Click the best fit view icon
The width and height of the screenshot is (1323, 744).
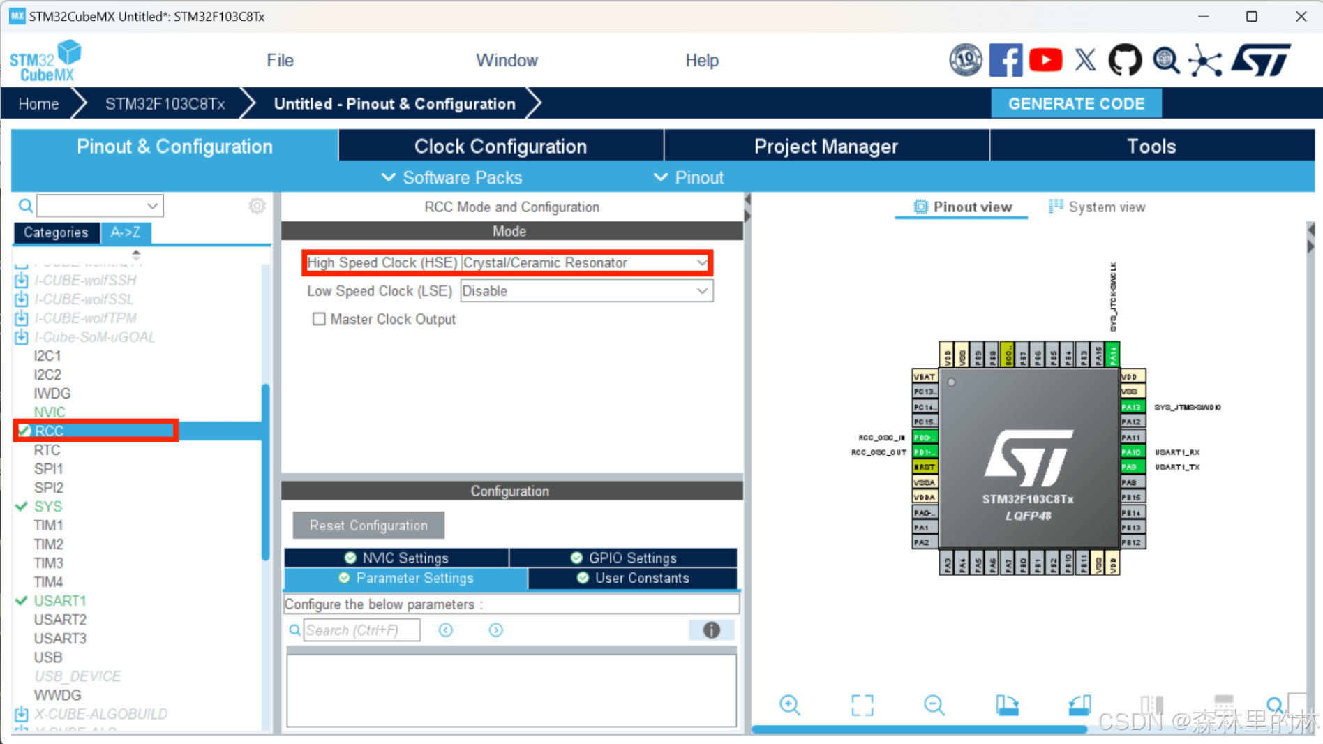pos(862,705)
